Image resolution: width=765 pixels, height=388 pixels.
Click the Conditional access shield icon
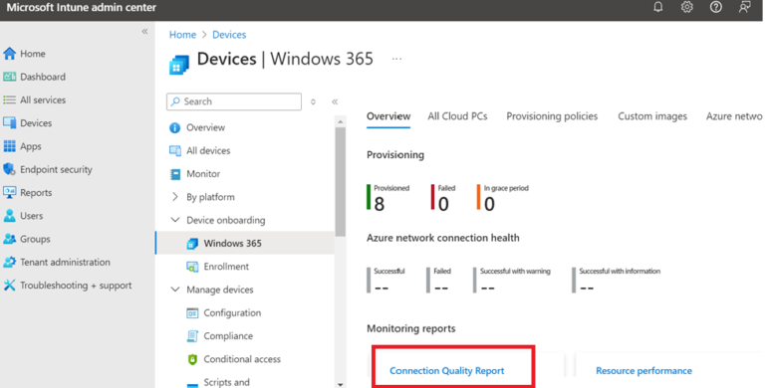click(192, 359)
